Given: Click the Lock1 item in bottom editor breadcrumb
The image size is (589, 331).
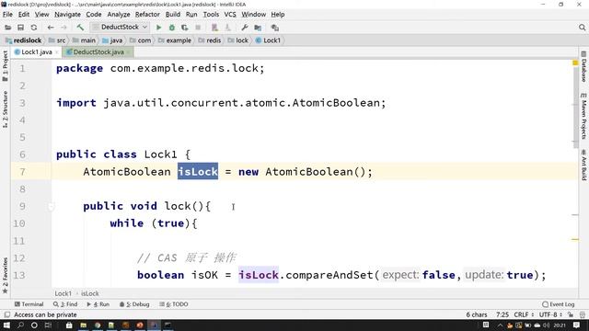Looking at the screenshot, I should (x=63, y=293).
